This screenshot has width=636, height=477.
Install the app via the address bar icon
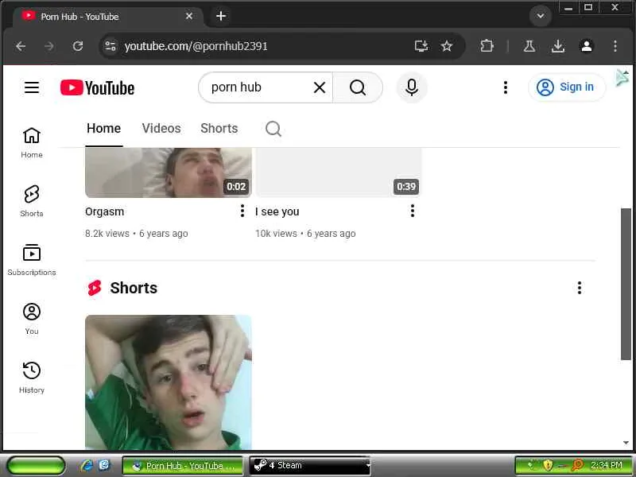421,46
